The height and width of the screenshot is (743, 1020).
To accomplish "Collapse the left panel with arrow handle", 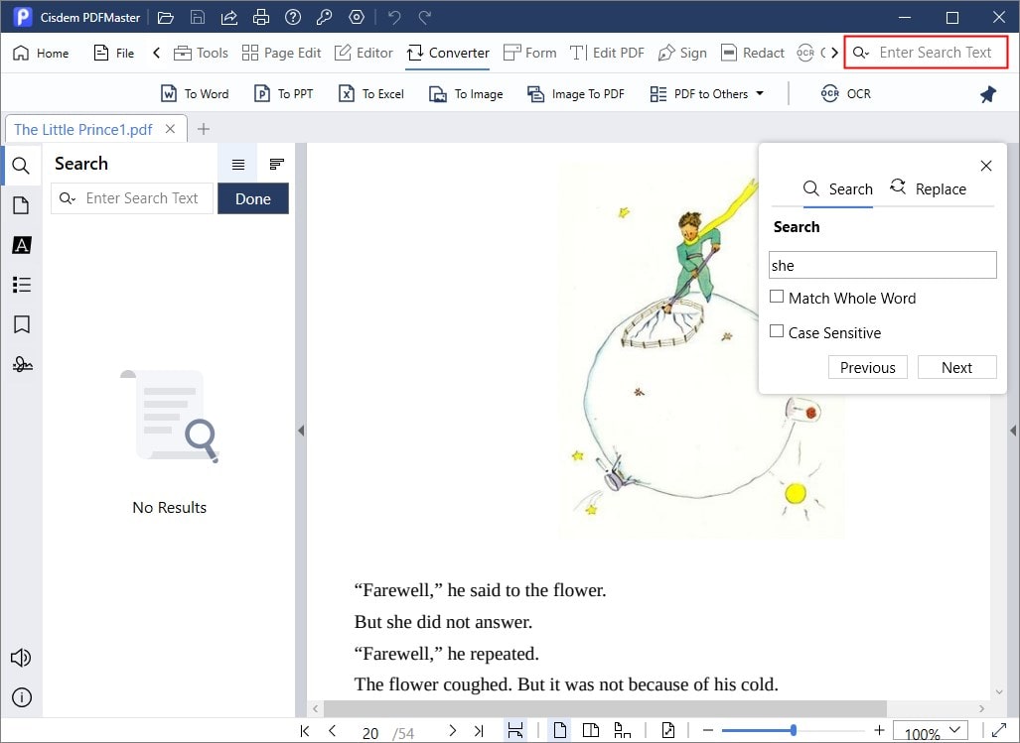I will pos(301,430).
